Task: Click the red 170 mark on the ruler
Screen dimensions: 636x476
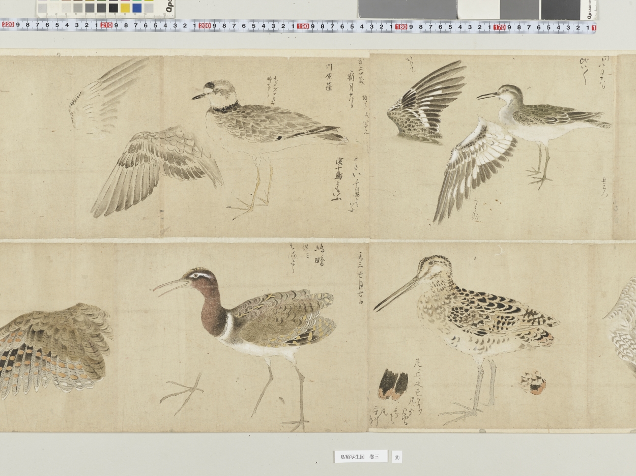Action: 499,27
